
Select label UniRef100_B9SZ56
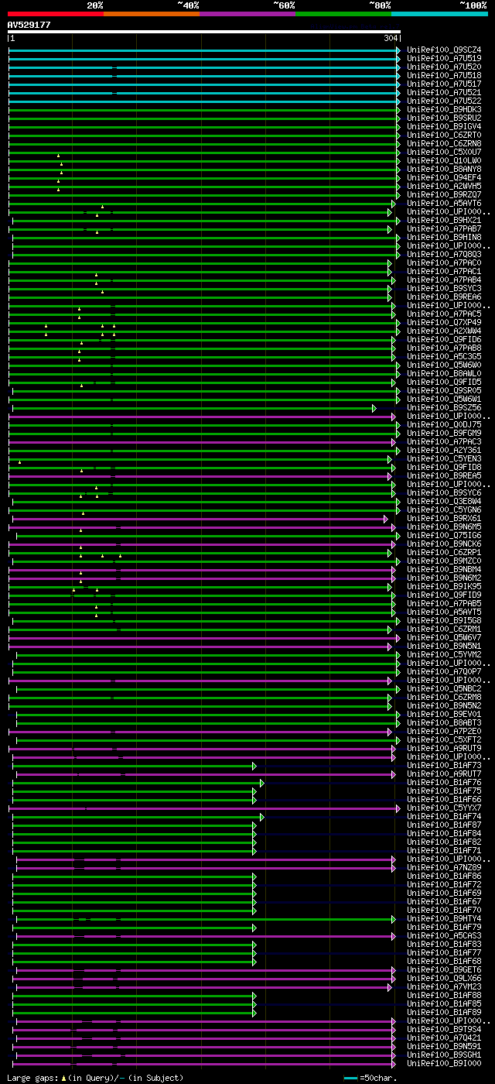pos(444,407)
